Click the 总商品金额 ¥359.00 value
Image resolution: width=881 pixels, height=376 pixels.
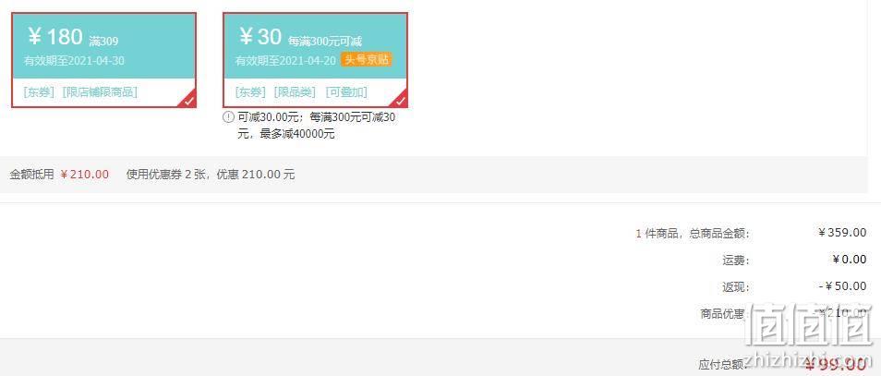click(x=841, y=233)
